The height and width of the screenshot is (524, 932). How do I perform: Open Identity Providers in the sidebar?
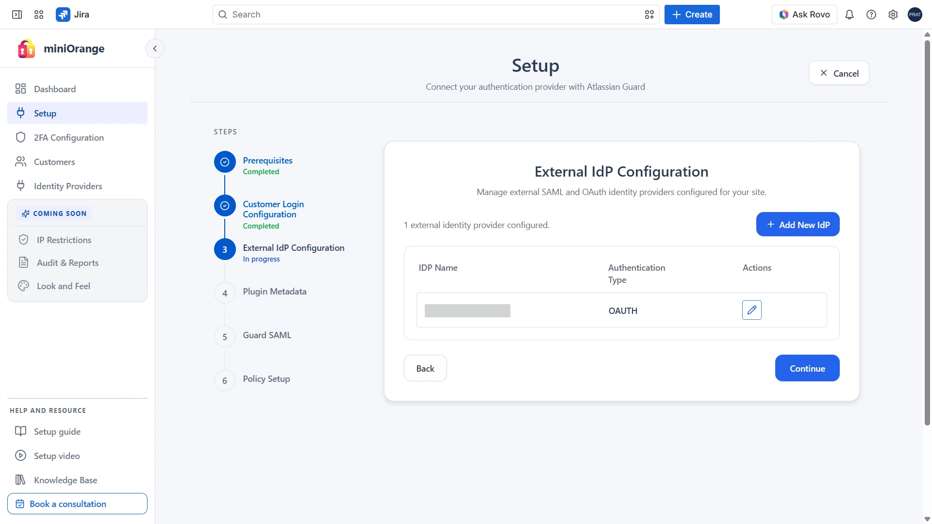77,186
